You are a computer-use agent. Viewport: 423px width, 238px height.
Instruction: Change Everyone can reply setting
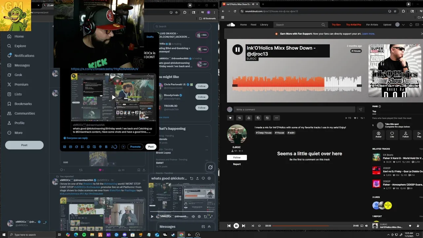[x=76, y=138]
